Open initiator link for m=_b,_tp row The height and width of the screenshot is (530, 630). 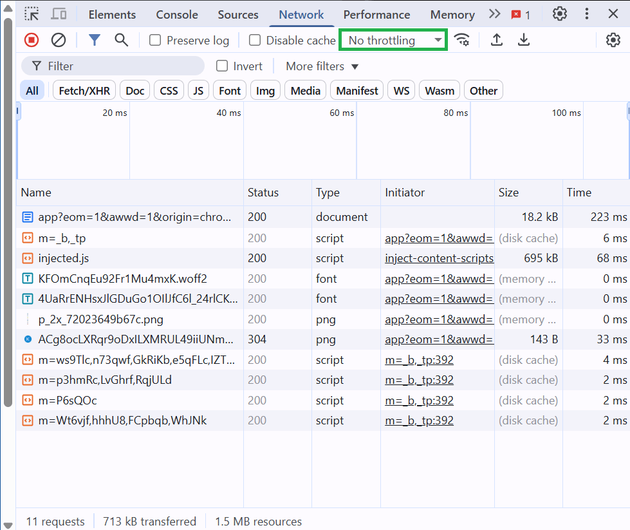pyautogui.click(x=439, y=238)
